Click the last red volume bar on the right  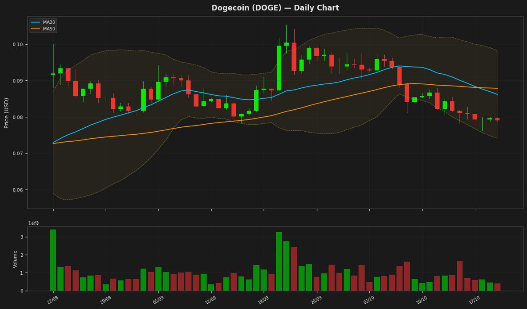coord(497,287)
